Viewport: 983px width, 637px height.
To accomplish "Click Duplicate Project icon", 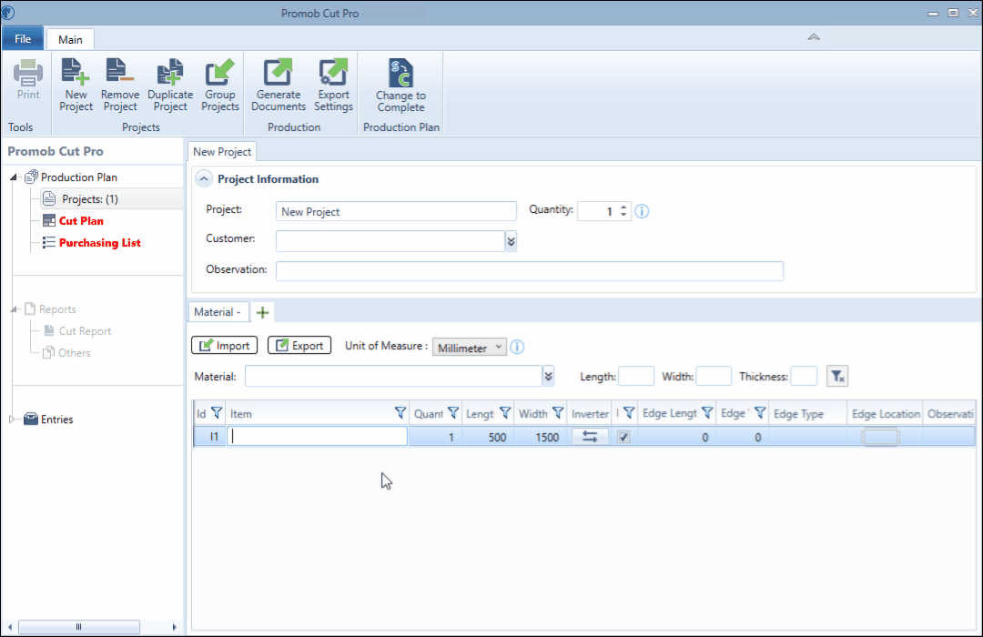I will pos(170,73).
